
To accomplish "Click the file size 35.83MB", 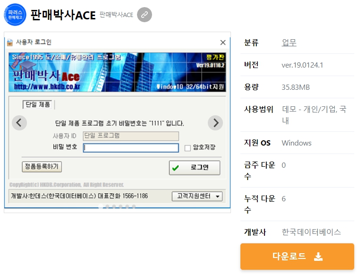I will (296, 87).
